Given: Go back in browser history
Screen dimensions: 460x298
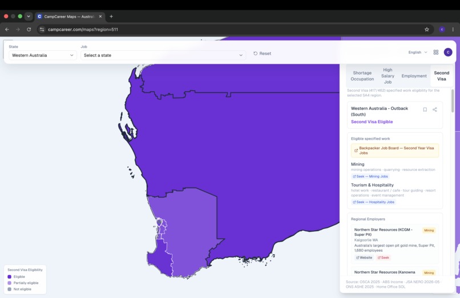Looking at the screenshot, I should (x=7, y=29).
